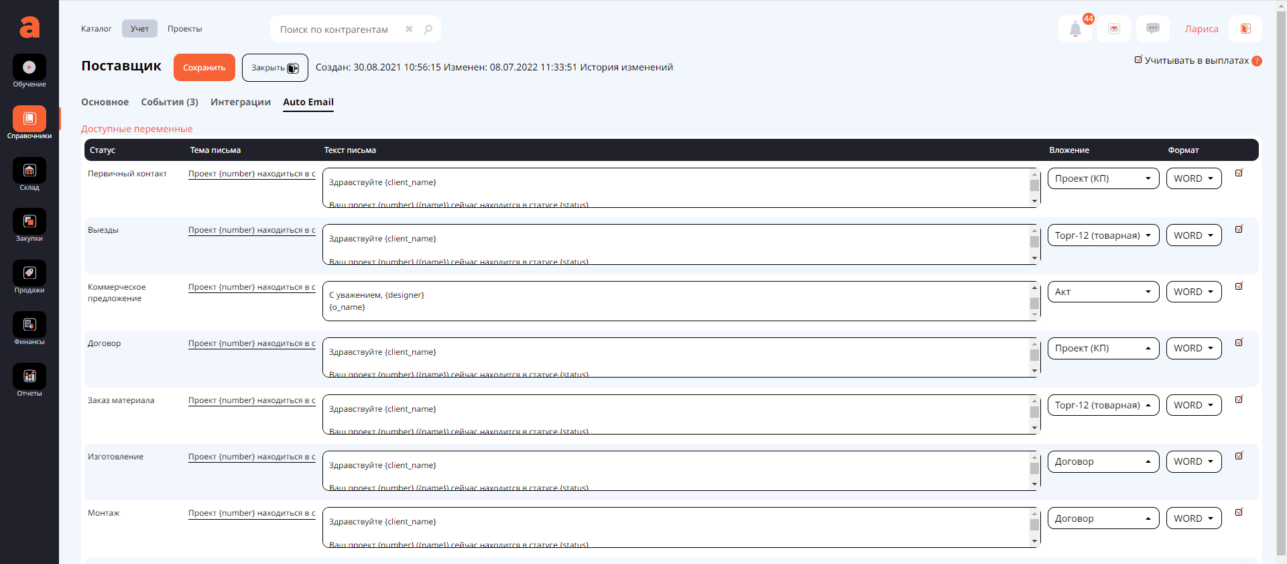Open the Финансы sidebar section
The height and width of the screenshot is (564, 1287).
29,329
